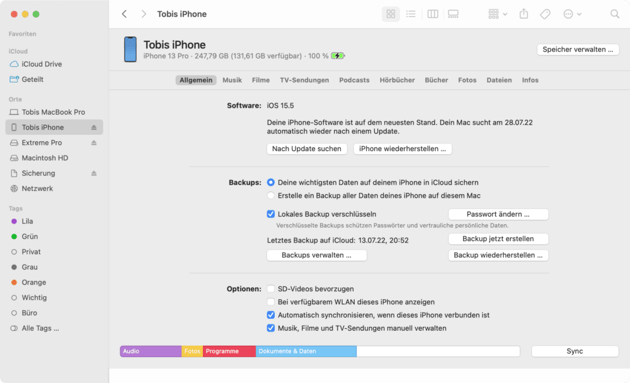Click the Share toolbar icon
The image size is (630, 383).
click(524, 14)
